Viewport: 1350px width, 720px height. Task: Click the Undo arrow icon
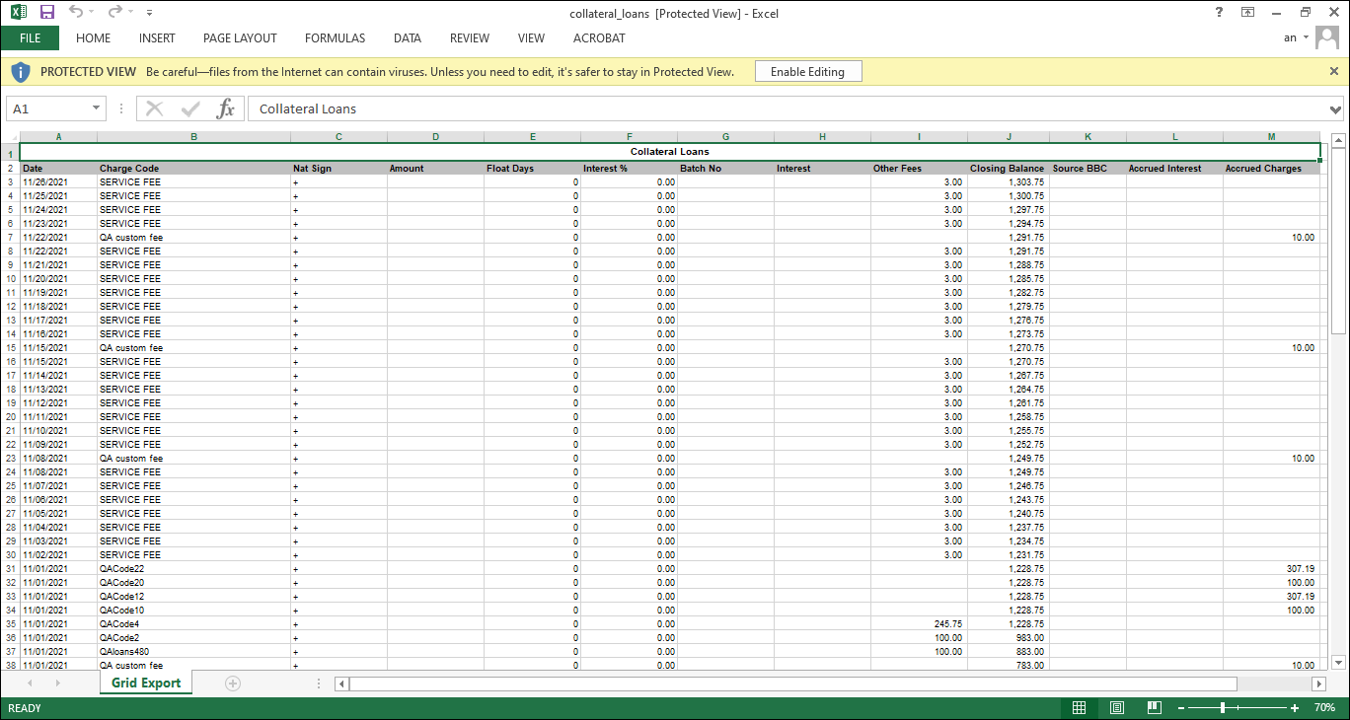click(76, 13)
